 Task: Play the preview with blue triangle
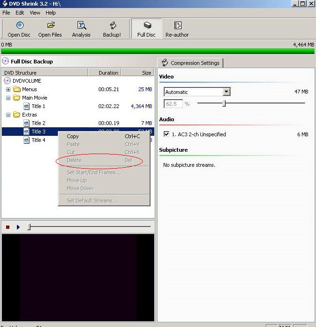coord(18,227)
